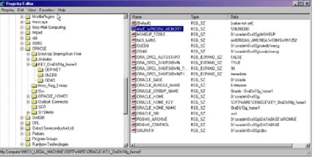Click the tree pane vertical scrollbar thumb

tap(126, 96)
